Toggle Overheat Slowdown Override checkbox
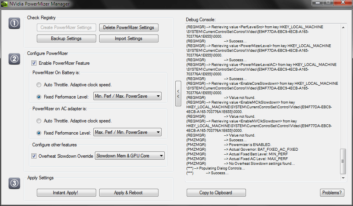The height and width of the screenshot is (206, 353). pyautogui.click(x=34, y=156)
